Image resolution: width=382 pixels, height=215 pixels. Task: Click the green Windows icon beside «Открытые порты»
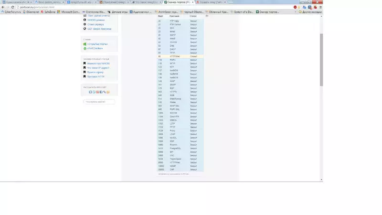pos(85,44)
